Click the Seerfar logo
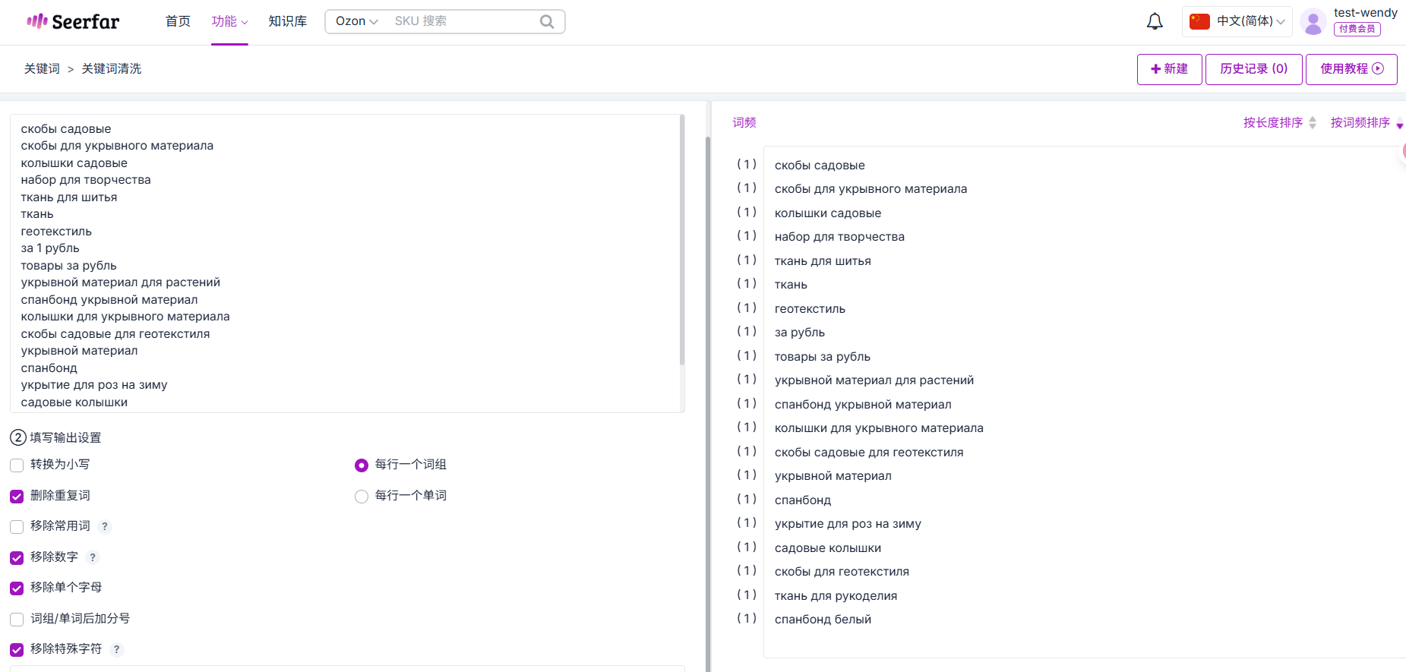 (73, 21)
